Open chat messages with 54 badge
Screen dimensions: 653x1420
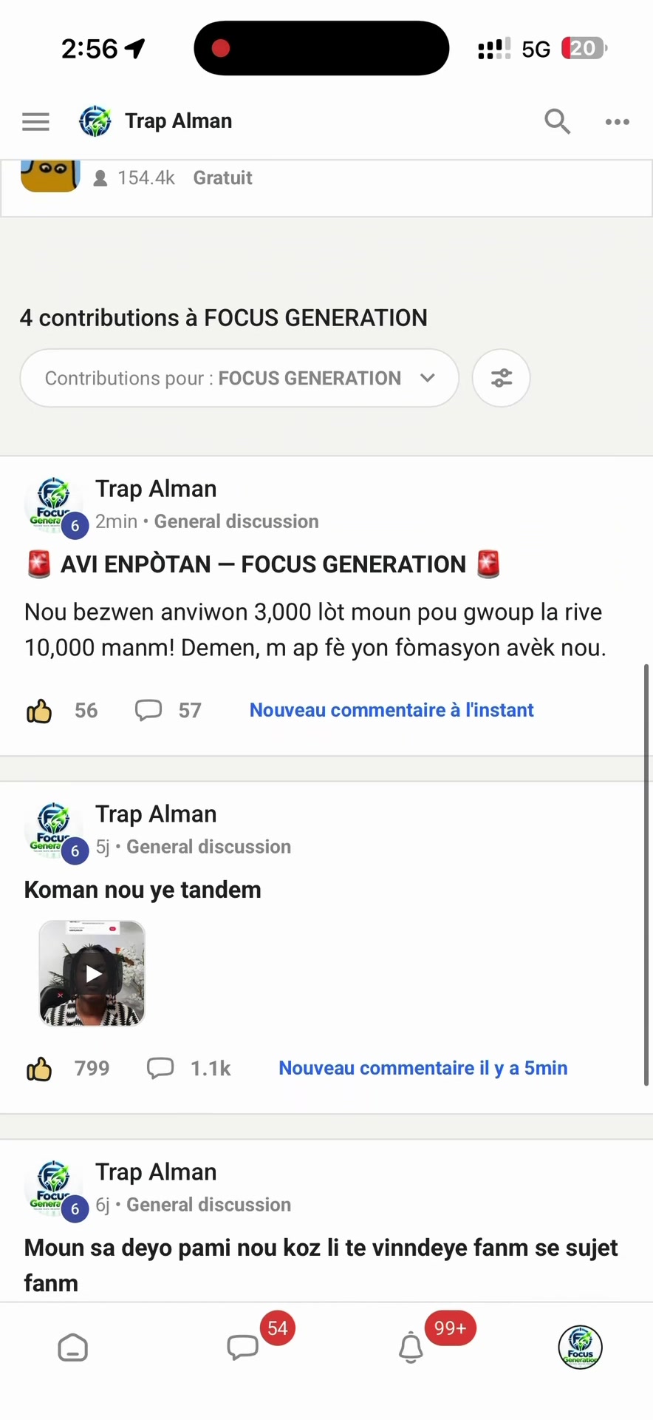coord(242,1348)
